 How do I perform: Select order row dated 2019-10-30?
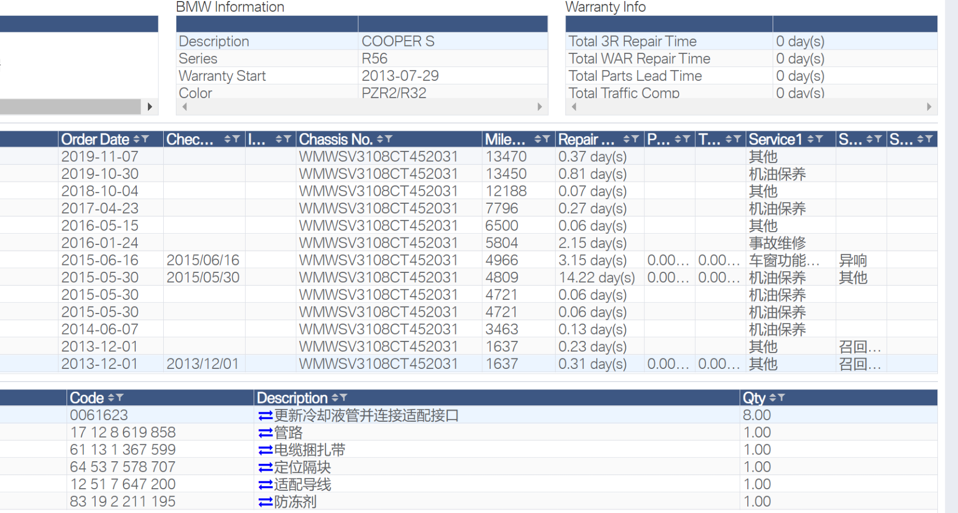(x=468, y=174)
